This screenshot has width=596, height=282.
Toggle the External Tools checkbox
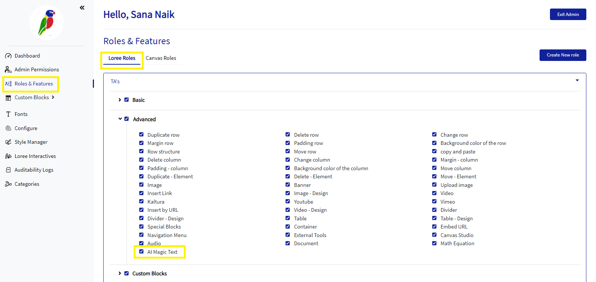tap(288, 235)
